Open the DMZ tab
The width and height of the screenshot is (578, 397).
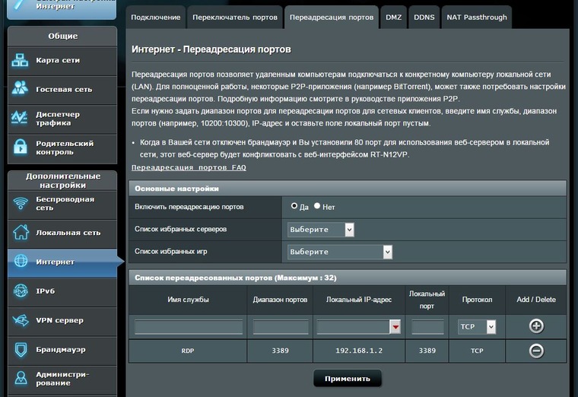pos(393,17)
